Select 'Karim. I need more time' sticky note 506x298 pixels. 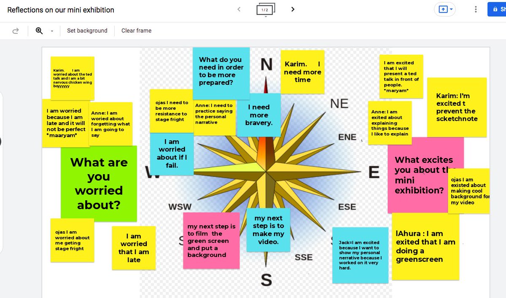click(302, 72)
